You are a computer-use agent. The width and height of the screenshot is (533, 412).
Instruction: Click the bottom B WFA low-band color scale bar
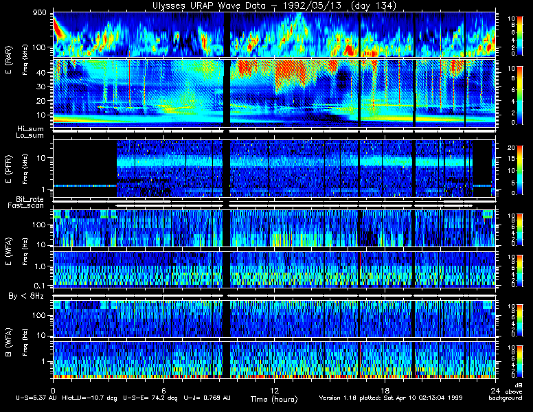(520, 361)
